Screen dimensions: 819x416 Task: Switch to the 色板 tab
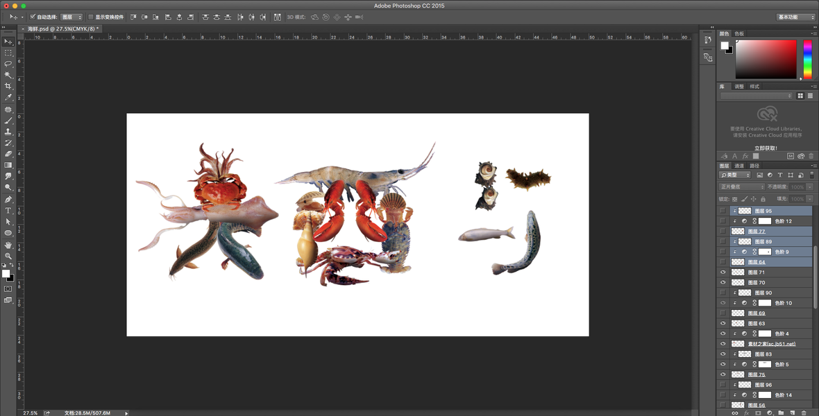[x=739, y=33]
